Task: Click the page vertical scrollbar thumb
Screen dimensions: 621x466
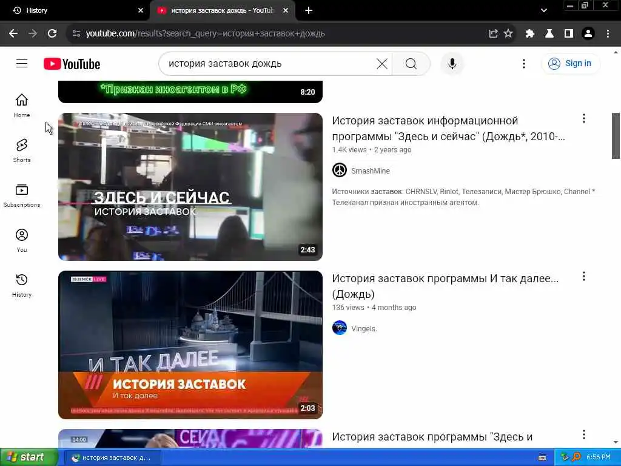Action: click(x=616, y=135)
